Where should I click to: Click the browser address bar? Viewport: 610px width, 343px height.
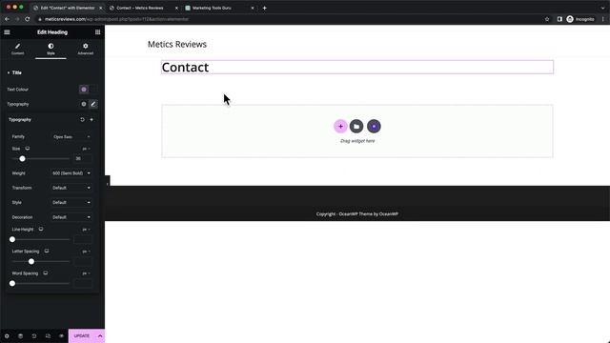coord(288,19)
